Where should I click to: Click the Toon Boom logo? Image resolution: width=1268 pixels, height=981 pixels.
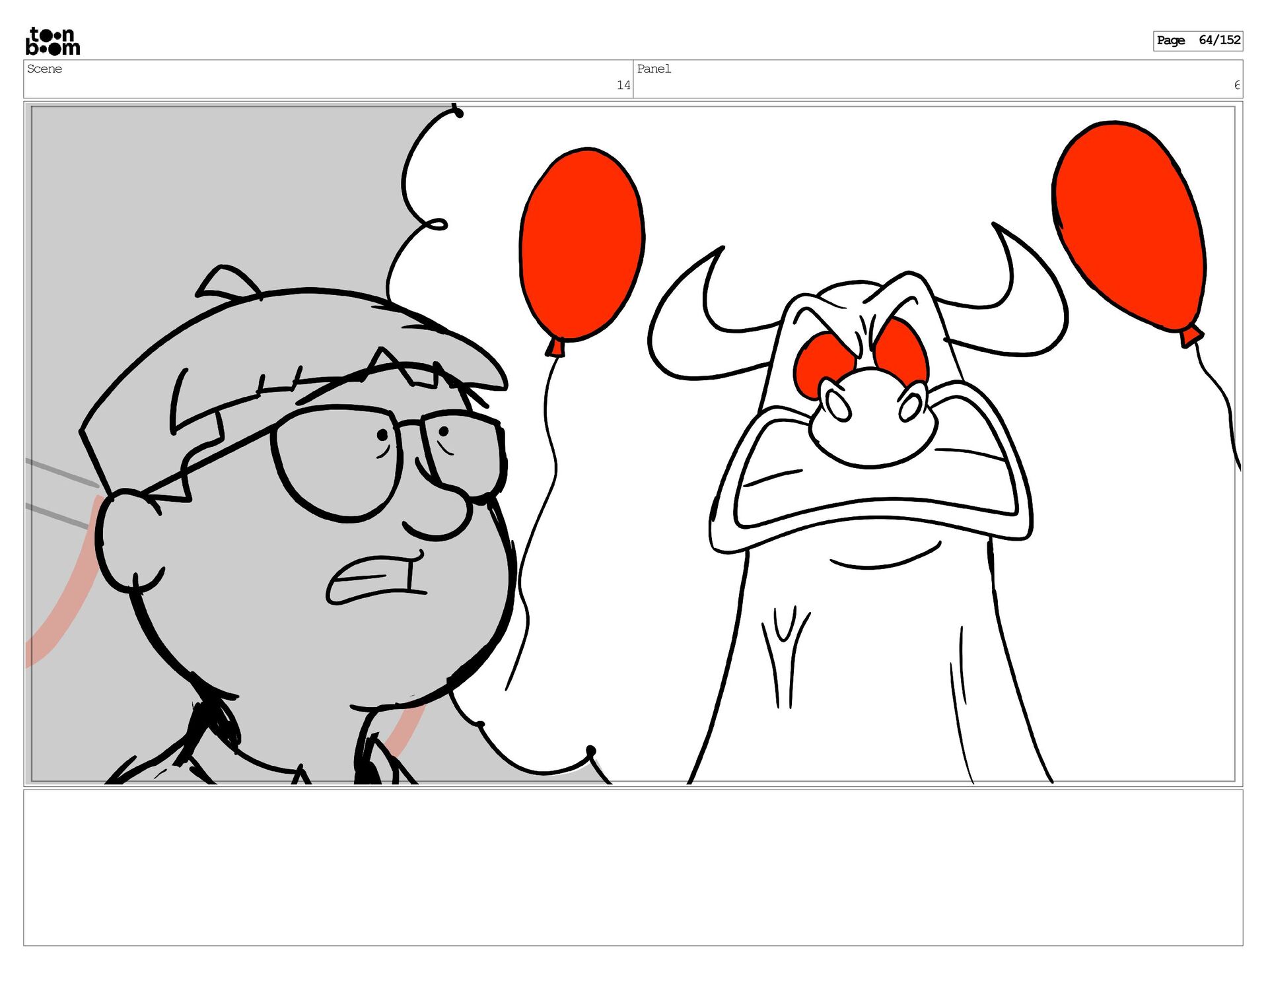click(x=52, y=41)
